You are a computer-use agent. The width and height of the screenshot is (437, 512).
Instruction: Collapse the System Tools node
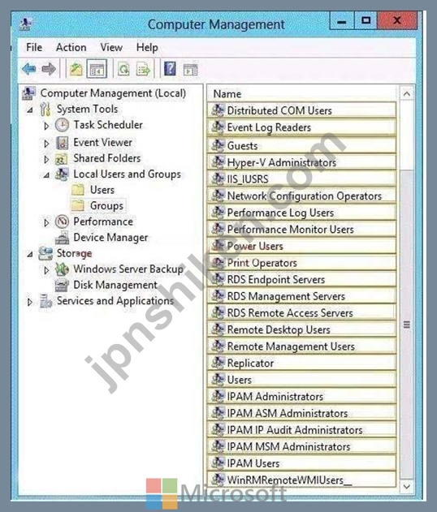click(30, 110)
